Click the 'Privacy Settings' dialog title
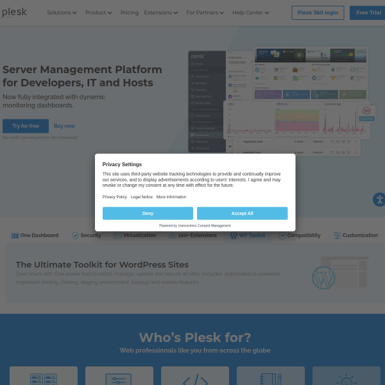The height and width of the screenshot is (385, 385). click(x=122, y=164)
